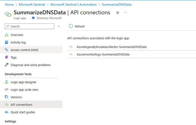Click the Development Tools section header
The width and height of the screenshot is (196, 125).
pos(18,74)
